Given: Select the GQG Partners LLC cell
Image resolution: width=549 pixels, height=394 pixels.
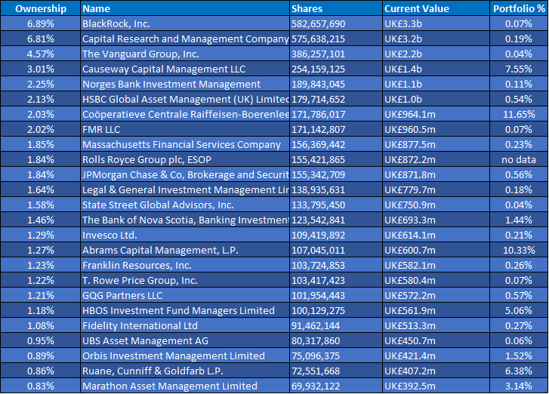Looking at the screenshot, I should [x=185, y=295].
